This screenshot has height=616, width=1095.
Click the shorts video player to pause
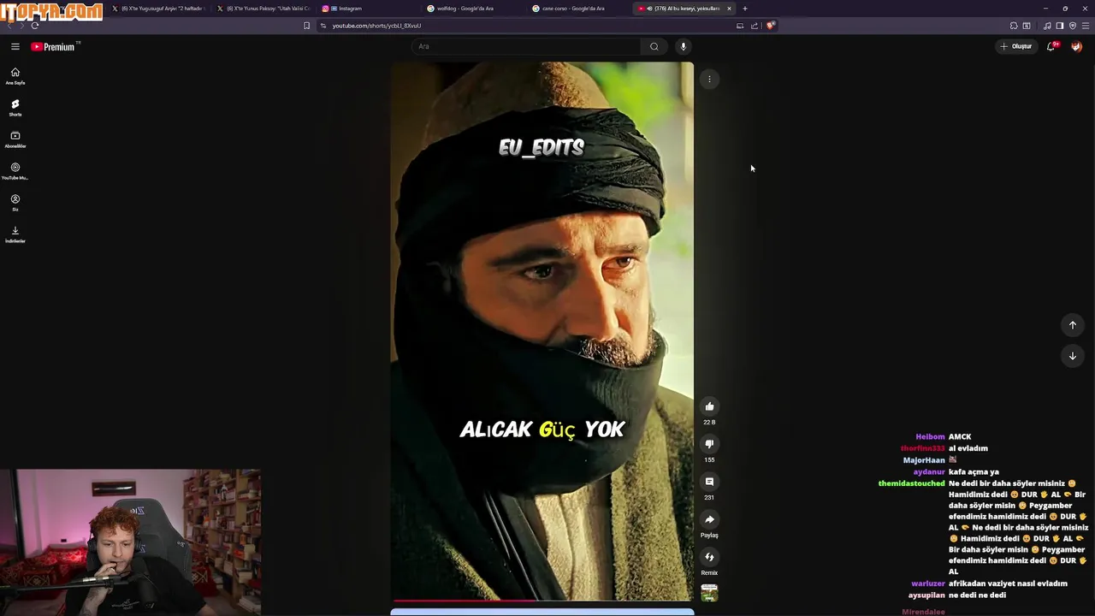[x=542, y=330]
